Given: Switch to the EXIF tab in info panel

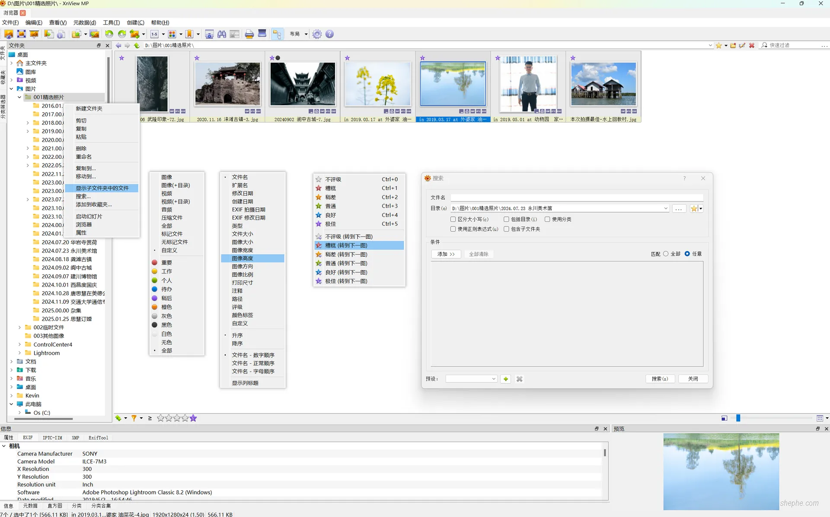Looking at the screenshot, I should (x=28, y=438).
